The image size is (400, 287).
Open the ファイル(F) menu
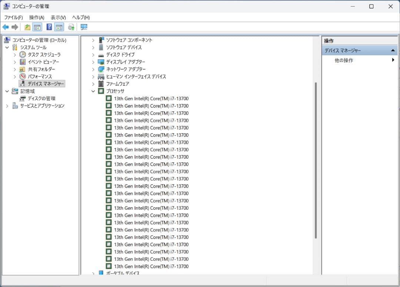(13, 17)
